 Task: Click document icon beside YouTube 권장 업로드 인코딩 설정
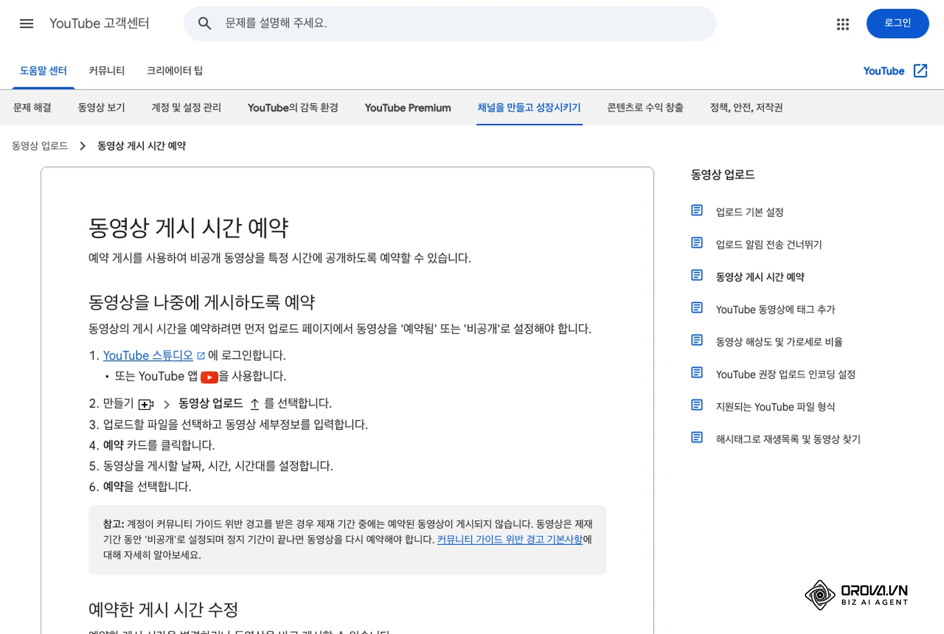pyautogui.click(x=697, y=373)
